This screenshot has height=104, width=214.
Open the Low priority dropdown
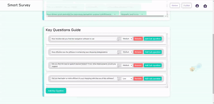coord(127,79)
